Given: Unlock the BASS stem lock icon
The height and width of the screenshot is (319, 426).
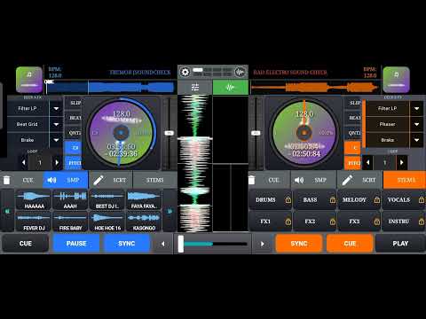Looking at the screenshot, I should point(333,200).
